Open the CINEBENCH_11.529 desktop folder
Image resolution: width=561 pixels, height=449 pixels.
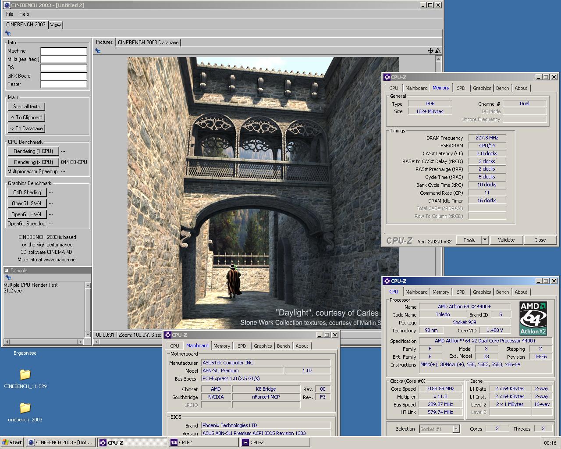[25, 374]
